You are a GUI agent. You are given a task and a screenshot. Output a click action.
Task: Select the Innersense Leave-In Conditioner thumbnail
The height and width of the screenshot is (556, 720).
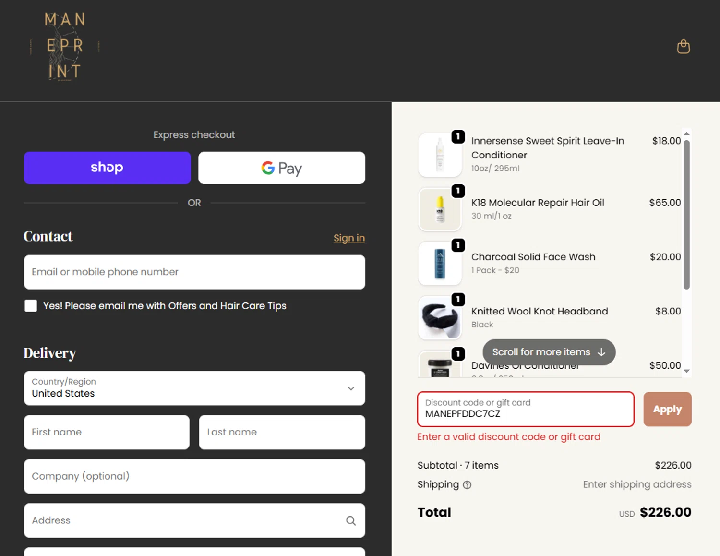point(440,155)
